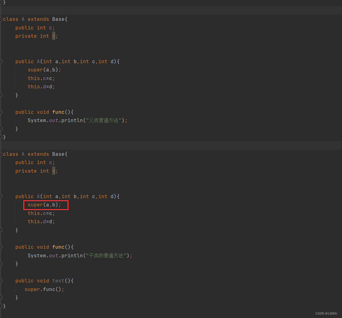The image size is (342, 318).
Task: Collapse the constructor fold marker in the first class A
Action: [1, 62]
